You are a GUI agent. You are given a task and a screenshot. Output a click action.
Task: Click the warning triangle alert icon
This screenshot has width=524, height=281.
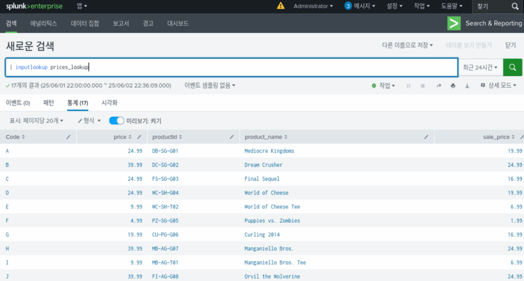tap(281, 6)
